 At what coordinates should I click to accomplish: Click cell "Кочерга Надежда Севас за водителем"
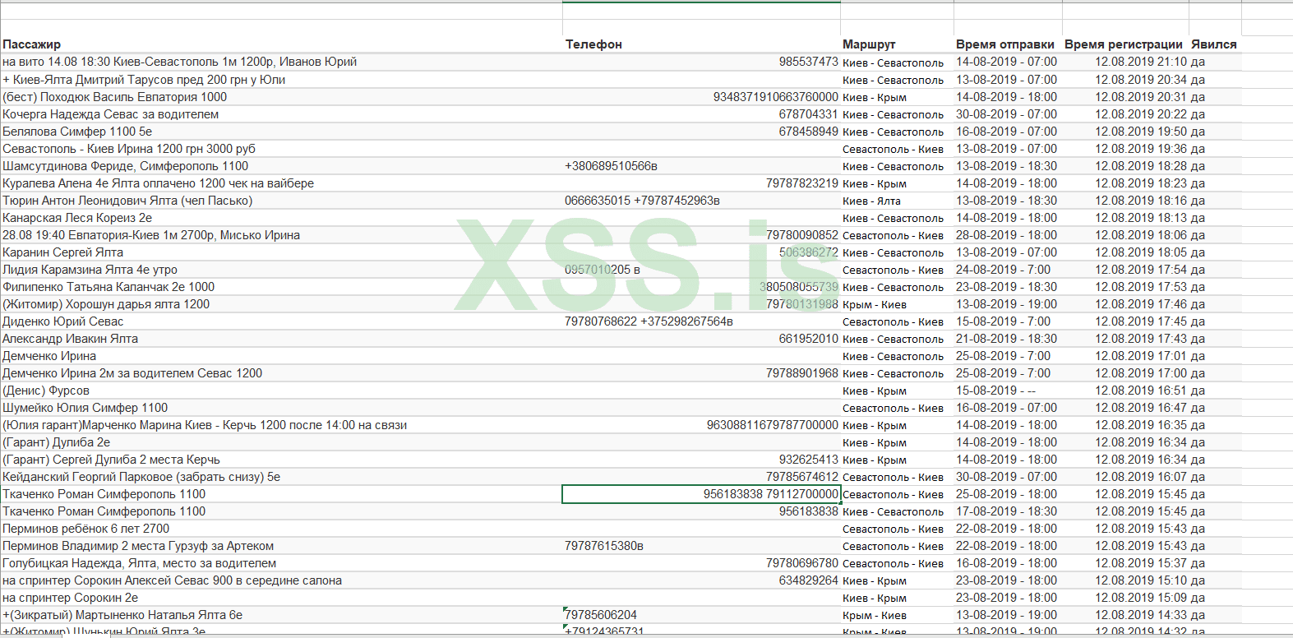(x=110, y=114)
